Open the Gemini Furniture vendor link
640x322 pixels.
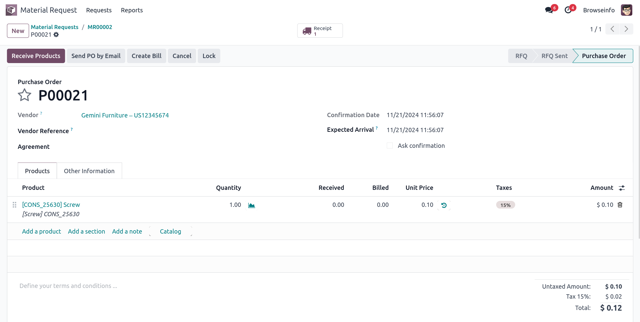tap(125, 115)
